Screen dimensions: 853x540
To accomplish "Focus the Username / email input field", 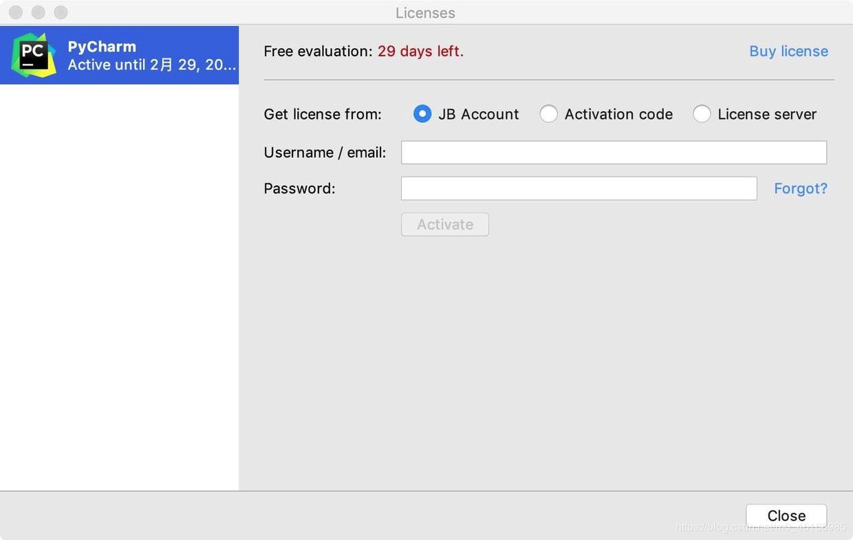I will click(614, 153).
